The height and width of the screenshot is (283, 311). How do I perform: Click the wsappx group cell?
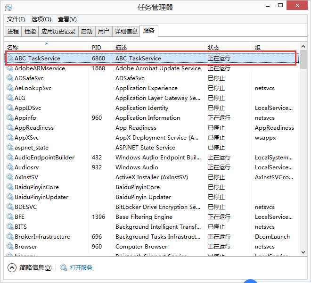pyautogui.click(x=265, y=138)
